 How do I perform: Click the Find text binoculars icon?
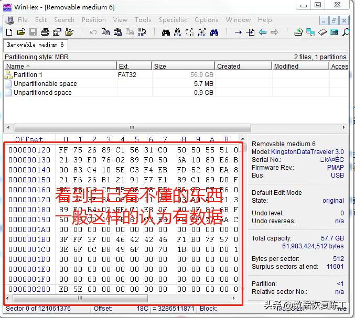click(x=166, y=32)
